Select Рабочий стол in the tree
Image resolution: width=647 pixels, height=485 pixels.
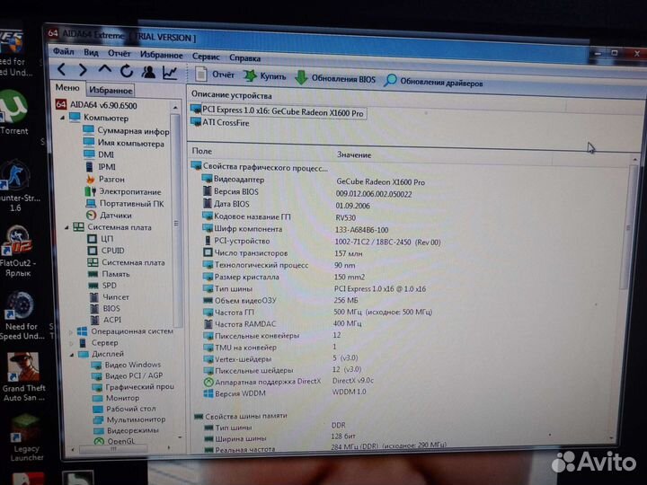(x=125, y=409)
